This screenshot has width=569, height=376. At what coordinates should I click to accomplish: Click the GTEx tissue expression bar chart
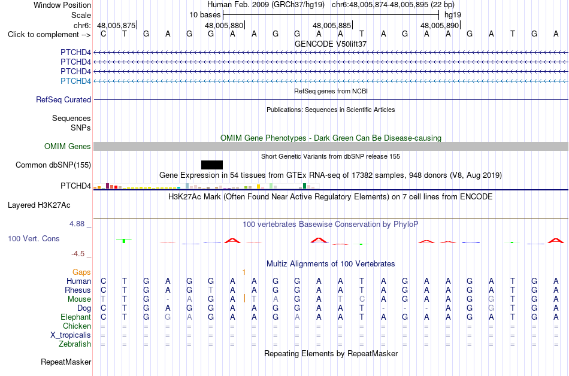206,186
